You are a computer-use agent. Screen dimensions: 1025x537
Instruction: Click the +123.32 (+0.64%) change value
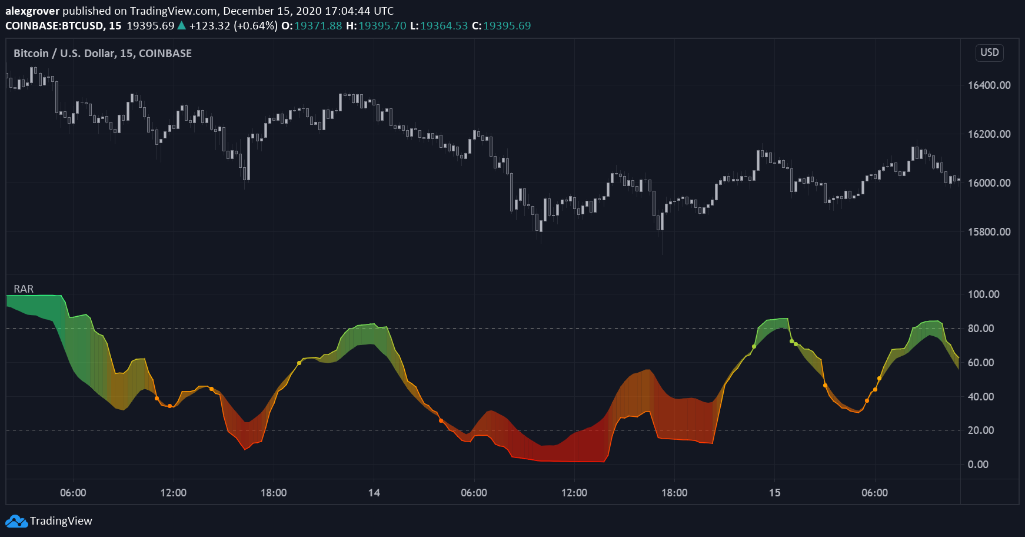[x=233, y=26]
